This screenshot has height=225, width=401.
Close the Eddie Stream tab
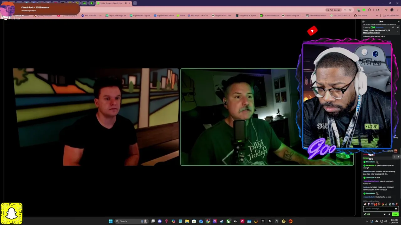pyautogui.click(x=129, y=3)
